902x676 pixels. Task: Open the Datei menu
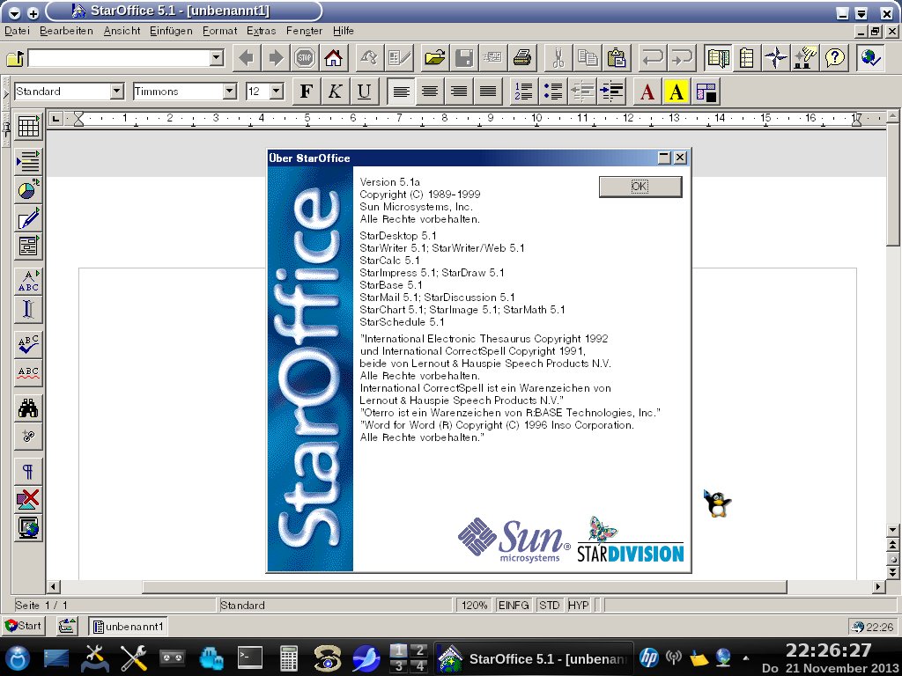(x=18, y=31)
